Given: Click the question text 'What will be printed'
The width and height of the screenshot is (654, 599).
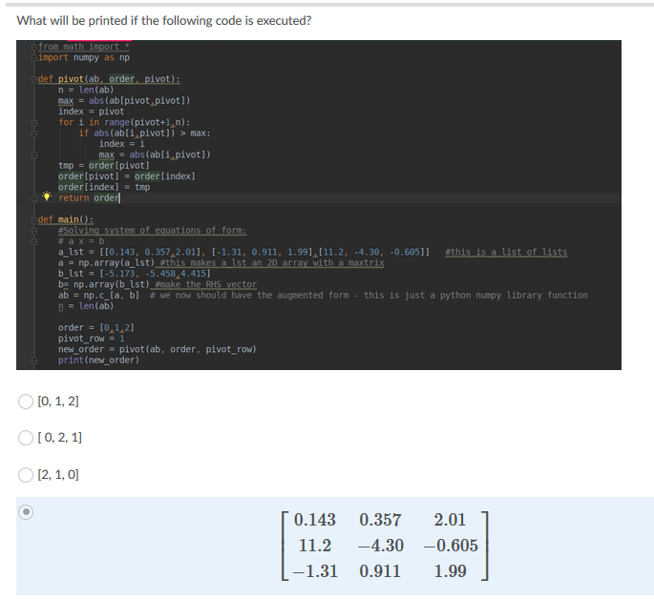Looking at the screenshot, I should (164, 20).
